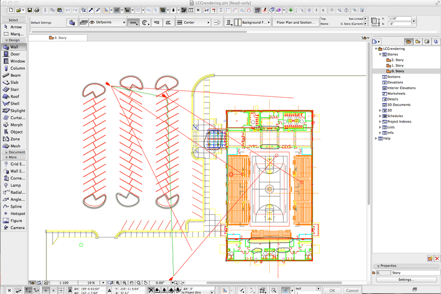Open wall Default Settings dialog button

tap(72, 22)
